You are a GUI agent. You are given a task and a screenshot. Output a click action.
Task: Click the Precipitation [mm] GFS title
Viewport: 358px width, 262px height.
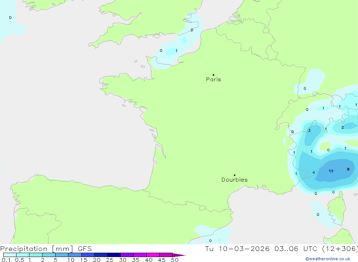(x=46, y=248)
